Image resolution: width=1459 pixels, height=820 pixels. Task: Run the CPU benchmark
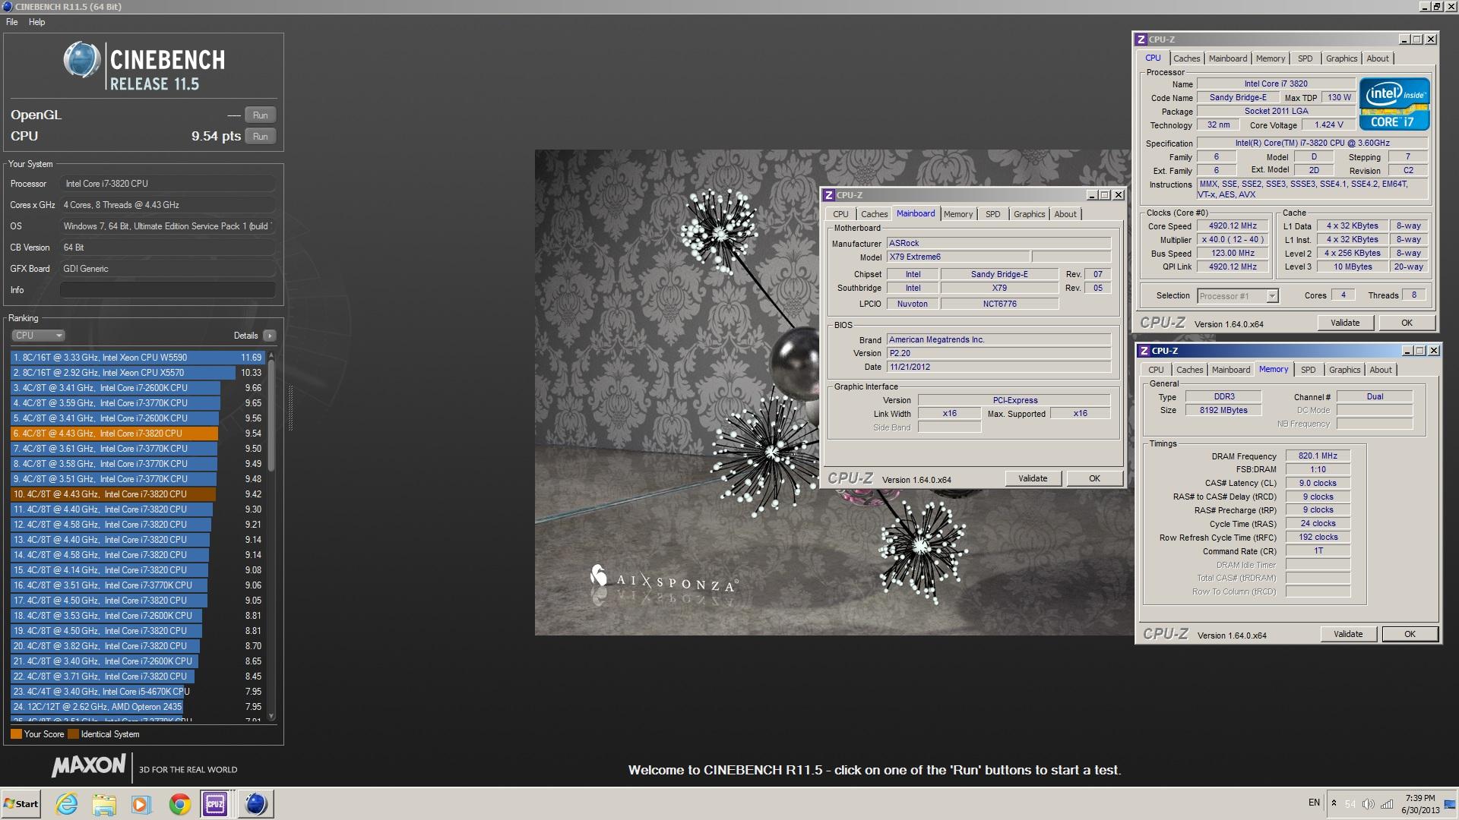[260, 137]
